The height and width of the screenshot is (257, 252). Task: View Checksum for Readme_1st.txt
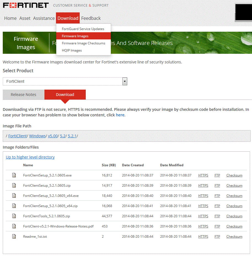pos(234,236)
